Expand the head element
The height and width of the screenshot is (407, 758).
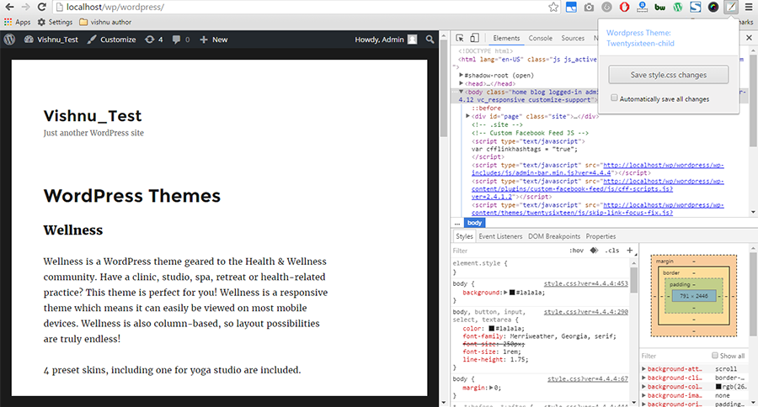click(x=462, y=83)
